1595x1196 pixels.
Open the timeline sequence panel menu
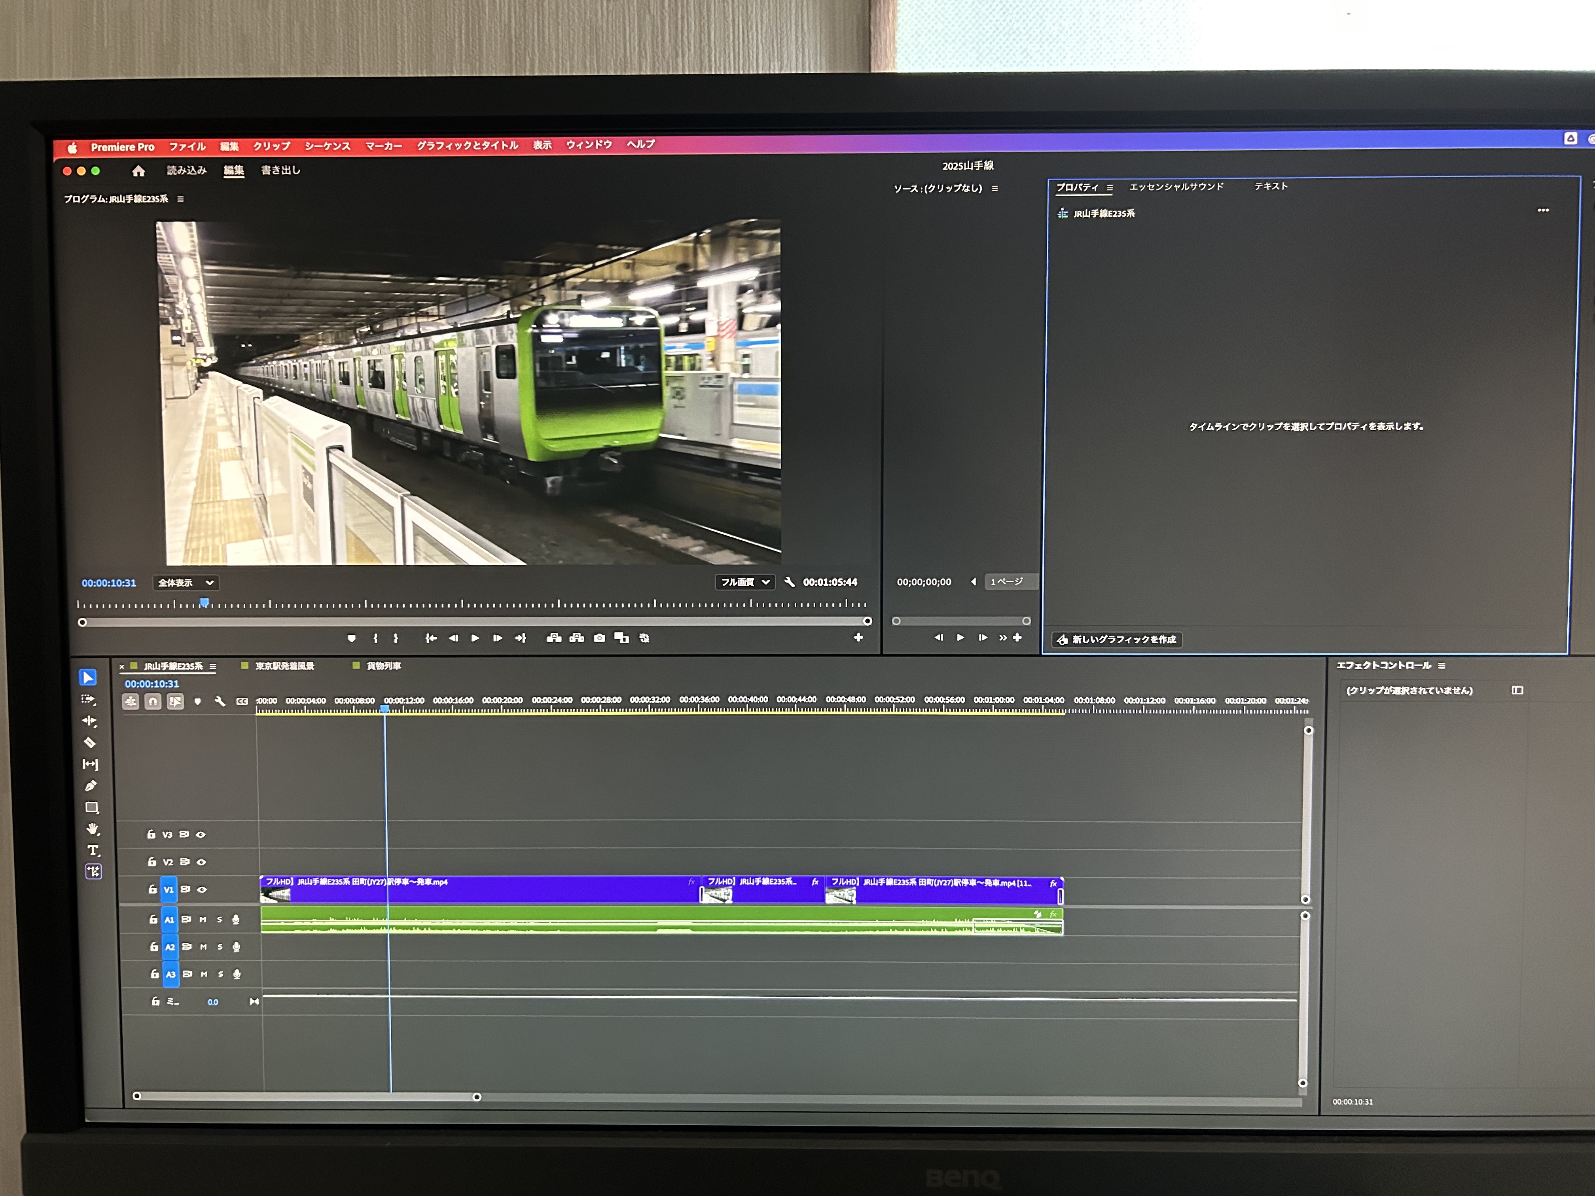pos(213,666)
